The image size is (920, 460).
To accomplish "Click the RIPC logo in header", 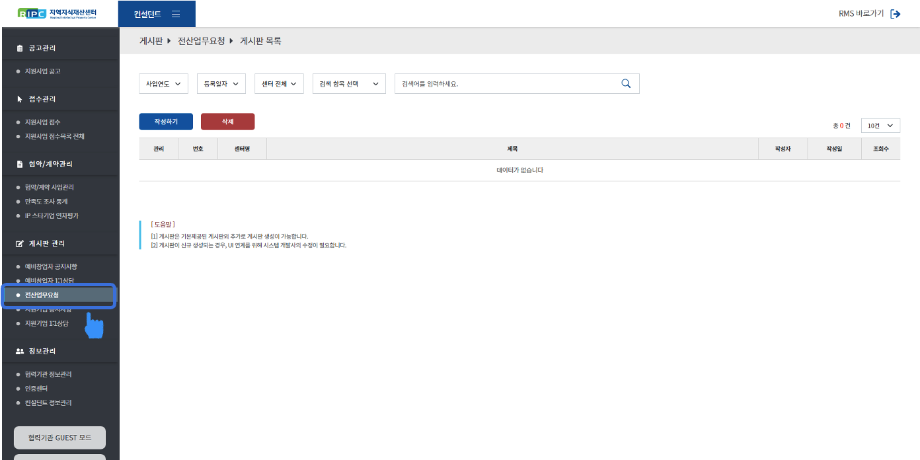I will [x=59, y=14].
